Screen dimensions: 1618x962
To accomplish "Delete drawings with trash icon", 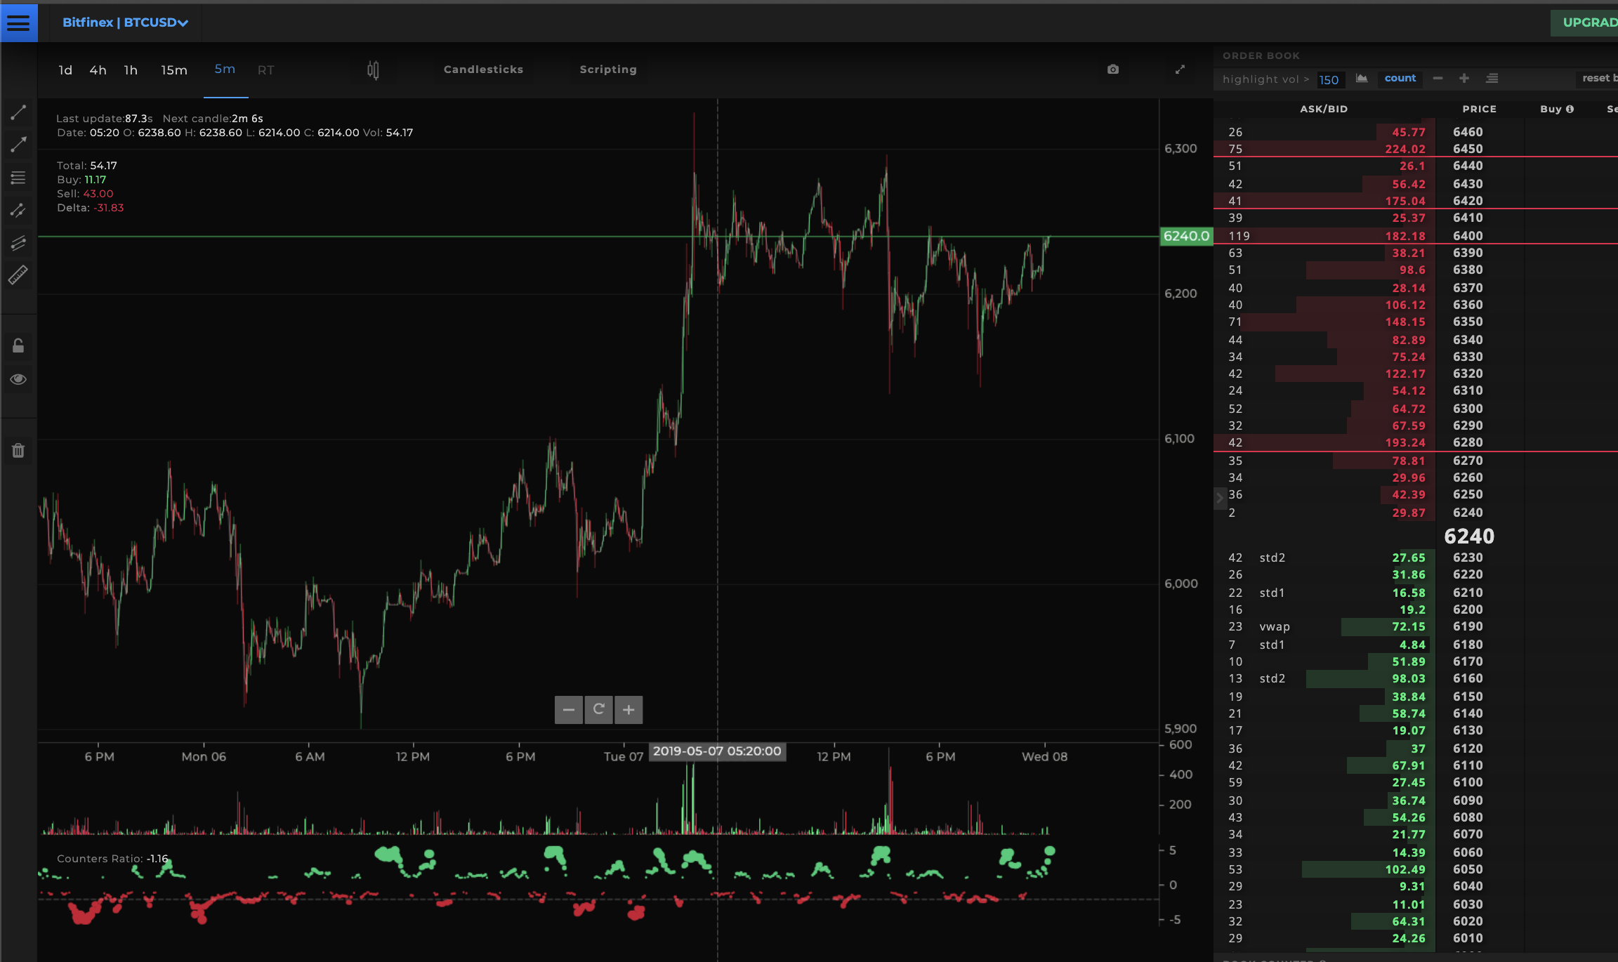I will (x=18, y=450).
